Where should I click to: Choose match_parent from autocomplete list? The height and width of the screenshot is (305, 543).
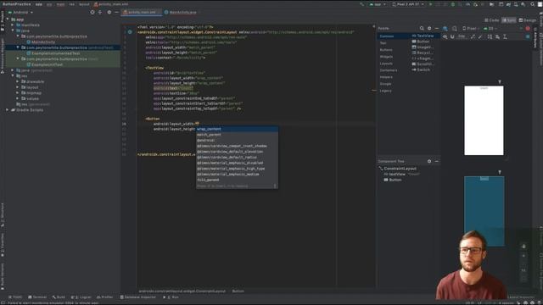(x=237, y=135)
